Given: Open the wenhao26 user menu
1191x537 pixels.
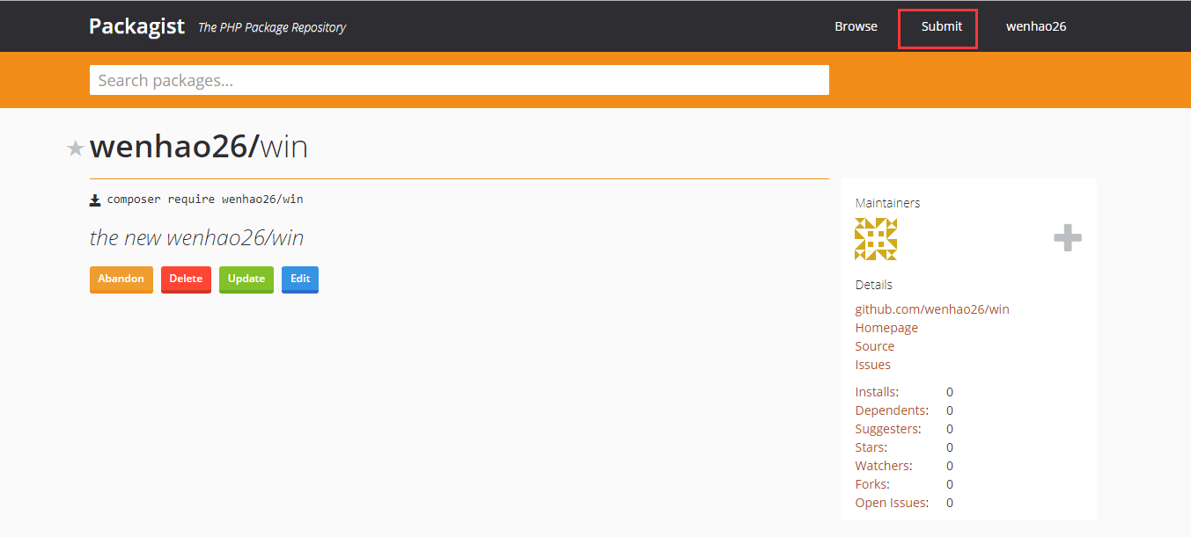Looking at the screenshot, I should click(x=1036, y=26).
